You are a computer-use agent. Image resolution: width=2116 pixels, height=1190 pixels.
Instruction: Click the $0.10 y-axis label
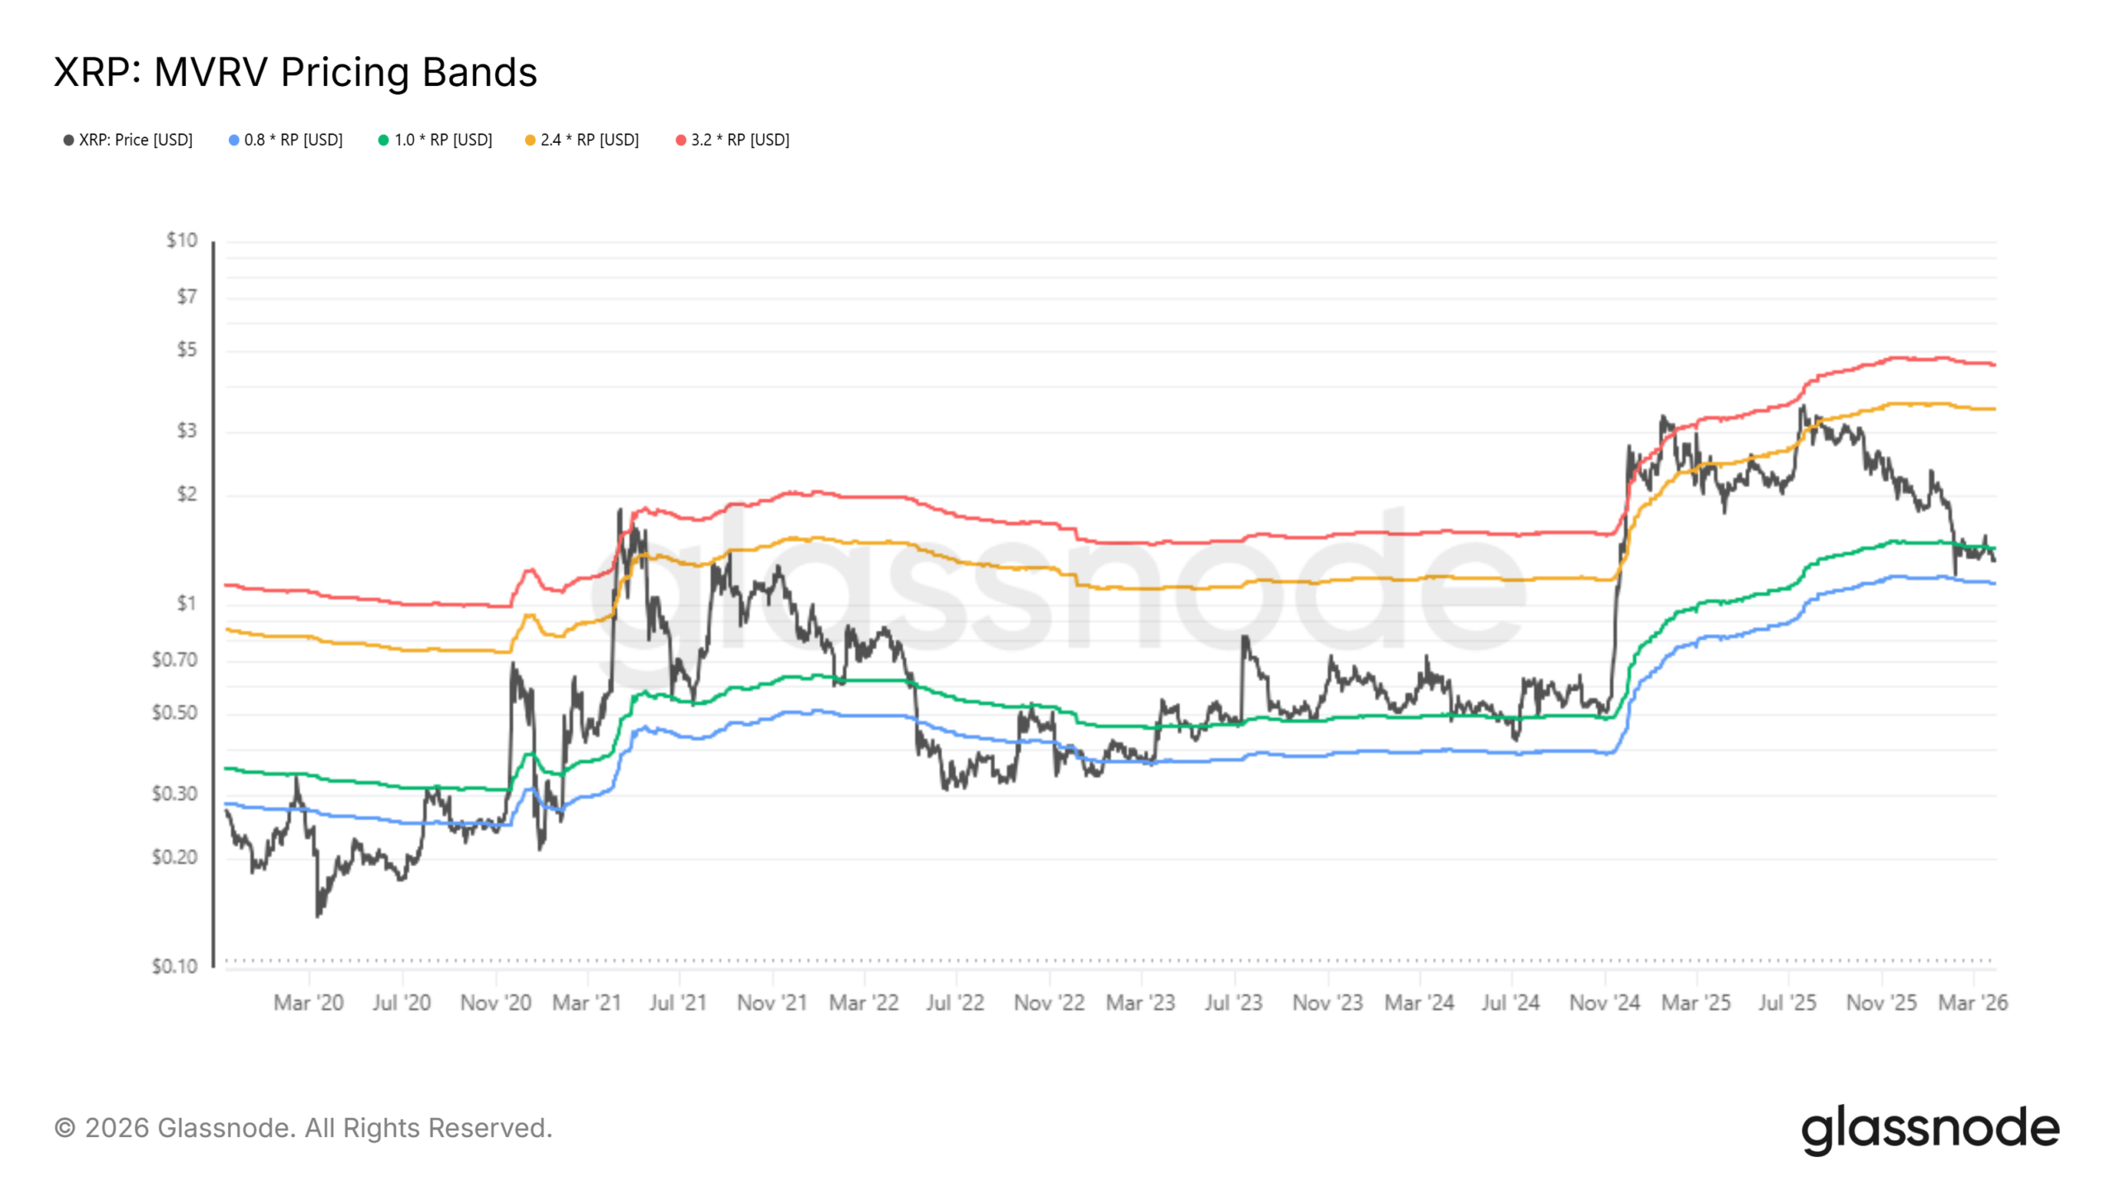[x=174, y=966]
